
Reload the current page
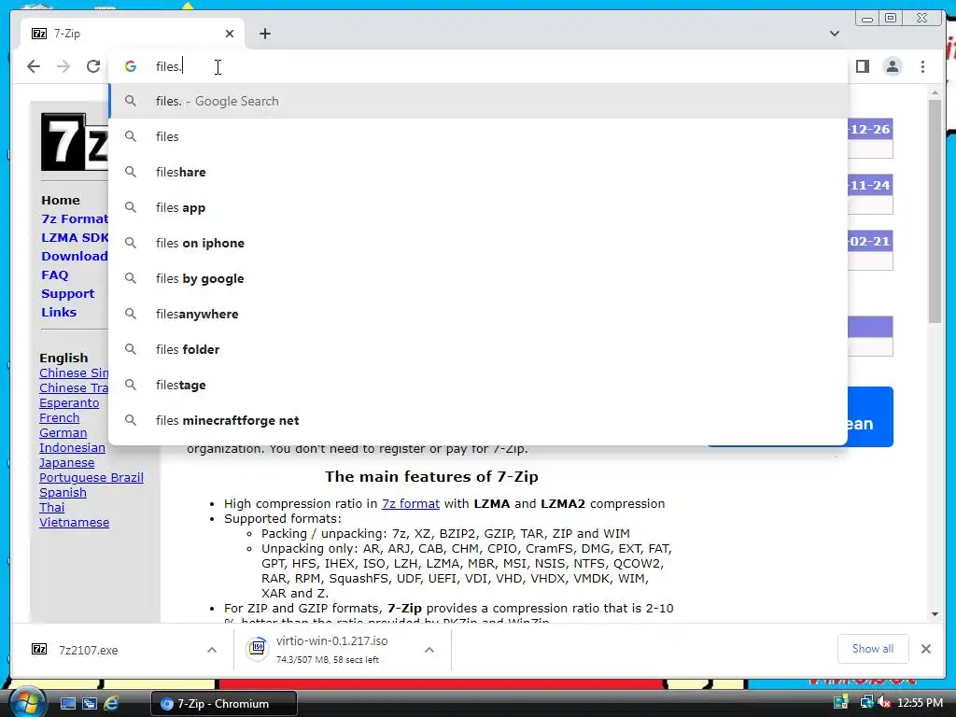[93, 66]
